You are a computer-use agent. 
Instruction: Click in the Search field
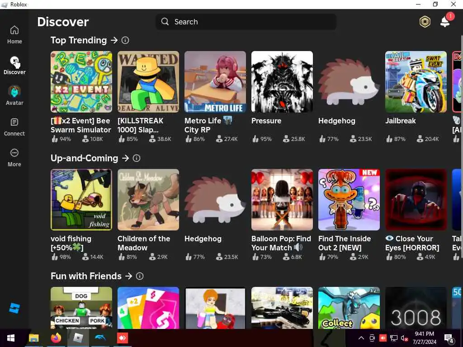246,22
